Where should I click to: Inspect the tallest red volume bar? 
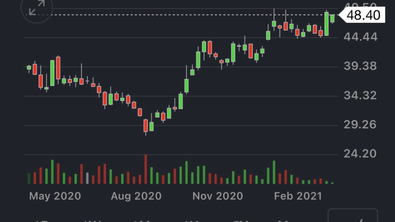145,170
